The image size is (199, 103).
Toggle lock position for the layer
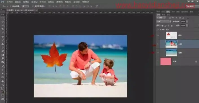[x=169, y=26]
